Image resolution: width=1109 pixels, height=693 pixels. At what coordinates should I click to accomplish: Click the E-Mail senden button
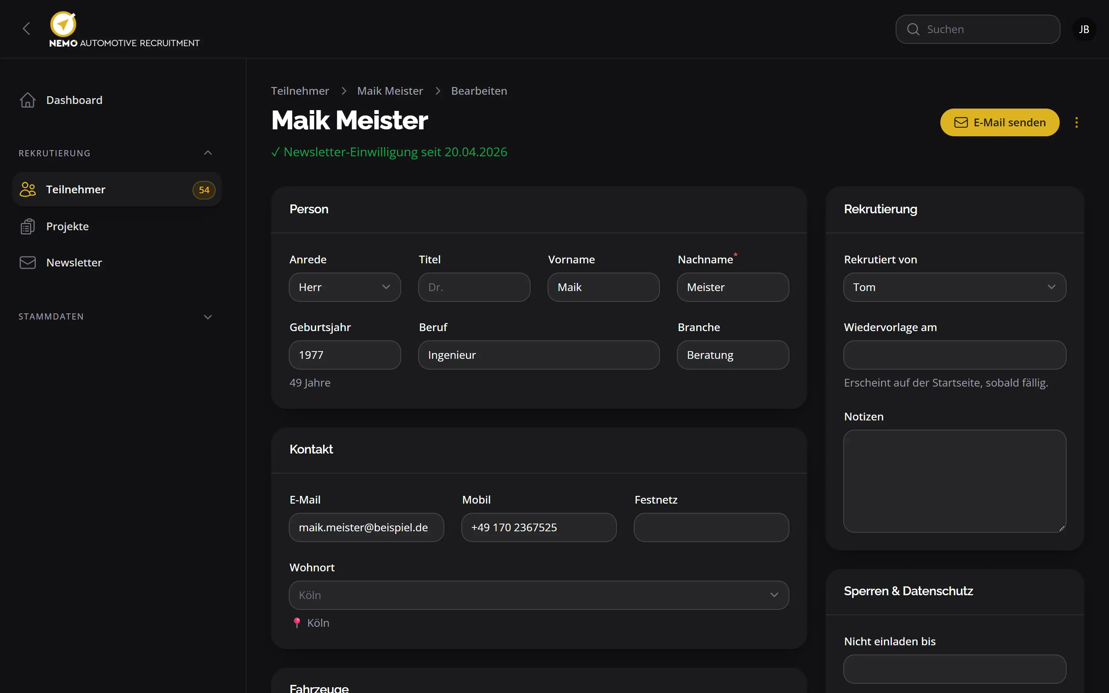[1000, 122]
